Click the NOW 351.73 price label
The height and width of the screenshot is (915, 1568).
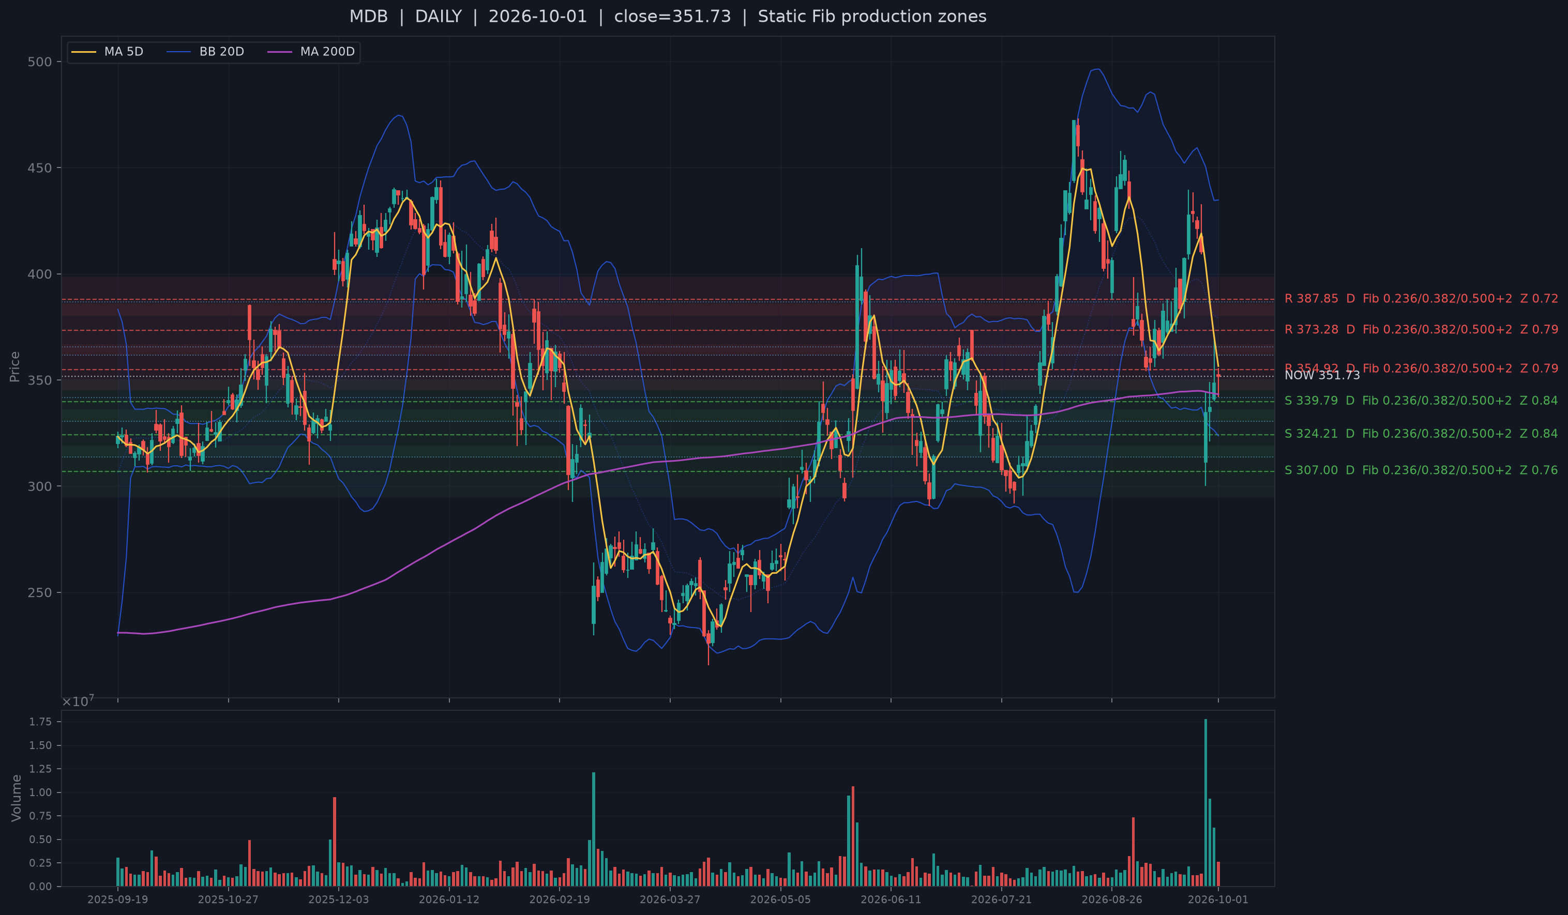tap(1322, 376)
